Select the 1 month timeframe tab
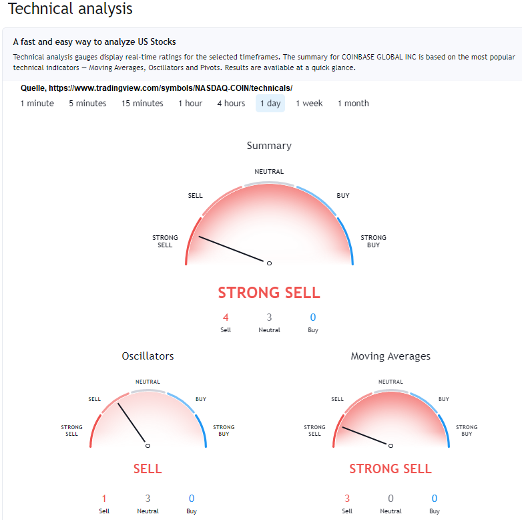 coord(353,104)
